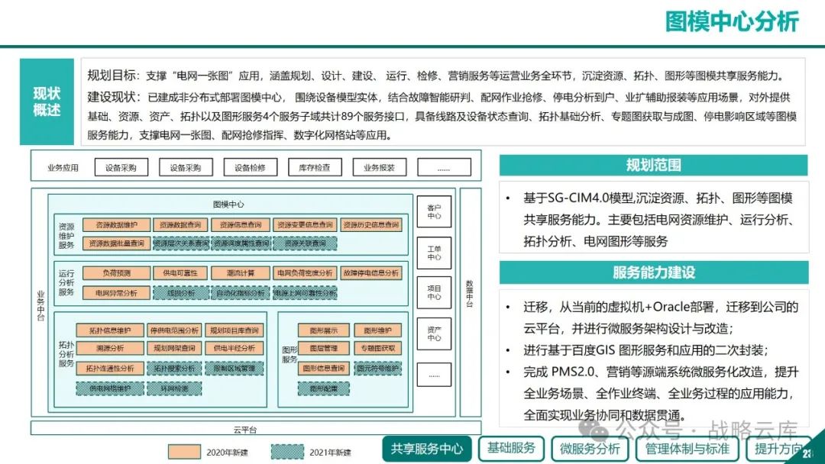Select the 供电半径分析 service box
This screenshot has height=464, width=825.
click(235, 348)
